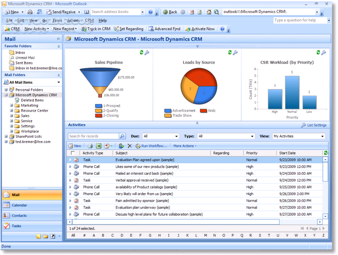Click the help icon in CRM toolbar

coord(223,29)
